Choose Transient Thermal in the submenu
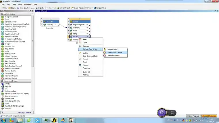Image resolution: width=219 pixels, height=123 pixels. 115,55
